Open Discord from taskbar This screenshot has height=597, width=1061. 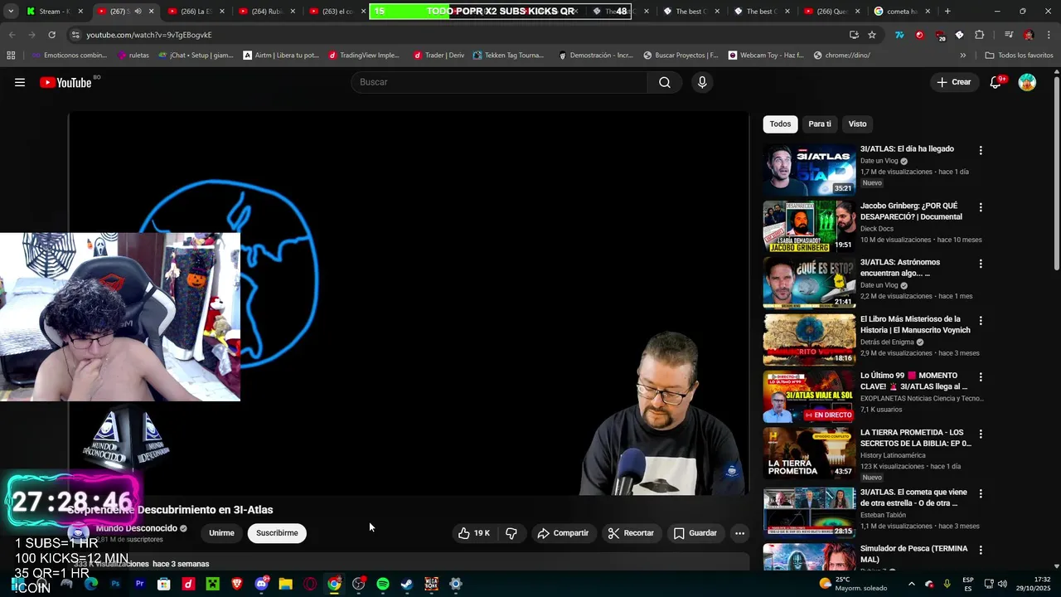[x=261, y=584]
